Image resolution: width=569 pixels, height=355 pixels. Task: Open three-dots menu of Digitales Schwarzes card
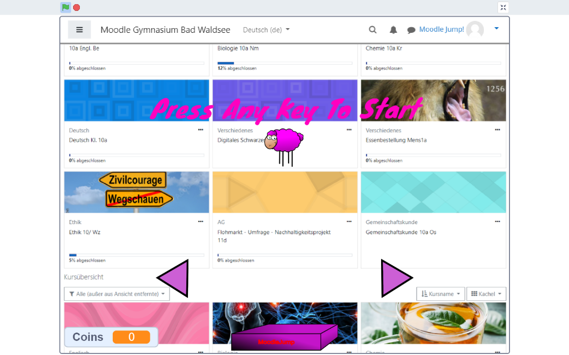[x=349, y=130]
